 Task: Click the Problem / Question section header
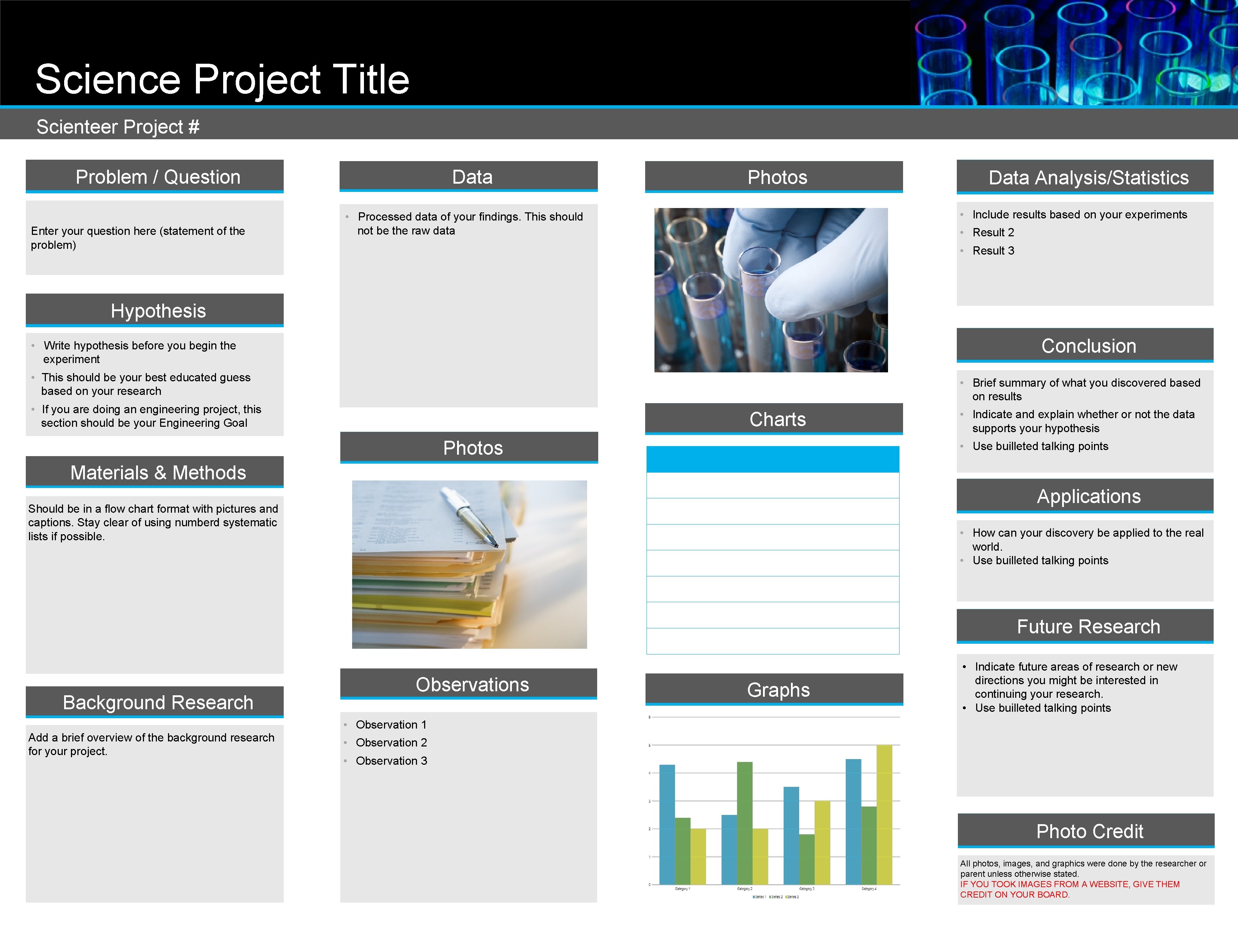(158, 177)
